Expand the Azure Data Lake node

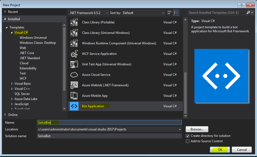click(x=12, y=99)
